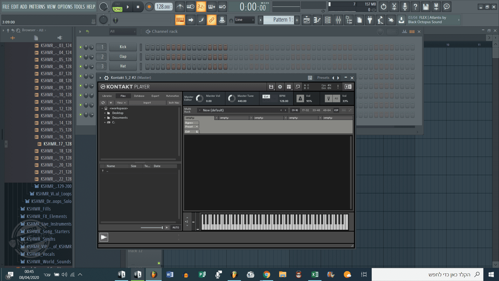This screenshot has height=281, width=499.
Task: Select the Clap channel button
Action: coord(123,57)
